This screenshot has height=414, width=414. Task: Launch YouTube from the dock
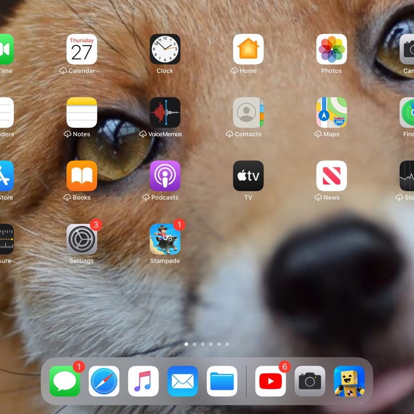point(270,381)
